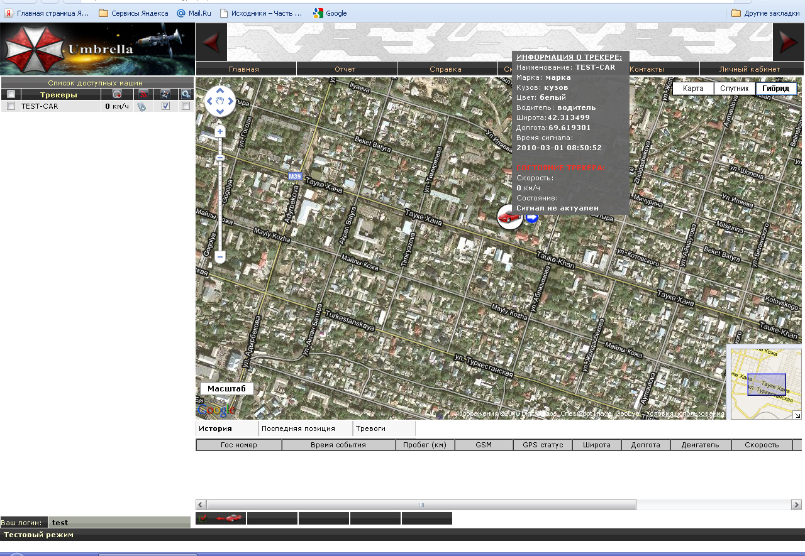Image resolution: width=805 pixels, height=556 pixels.
Task: Click the Масштаб button on the map
Action: 226,389
